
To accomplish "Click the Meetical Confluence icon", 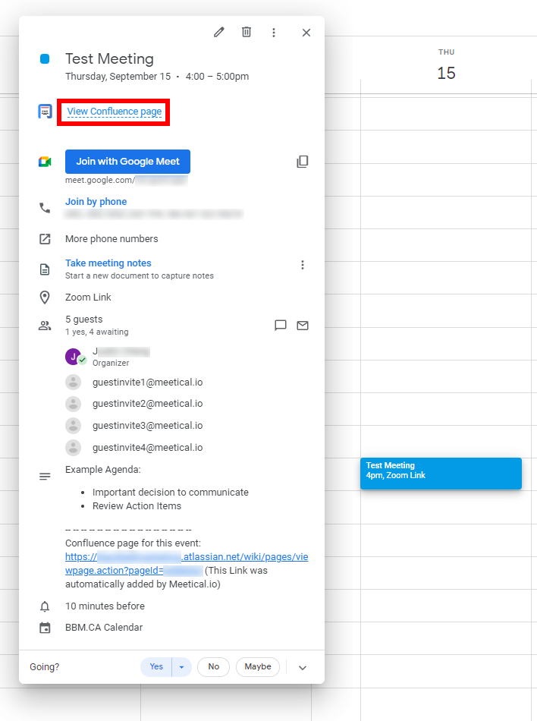I will (x=45, y=112).
